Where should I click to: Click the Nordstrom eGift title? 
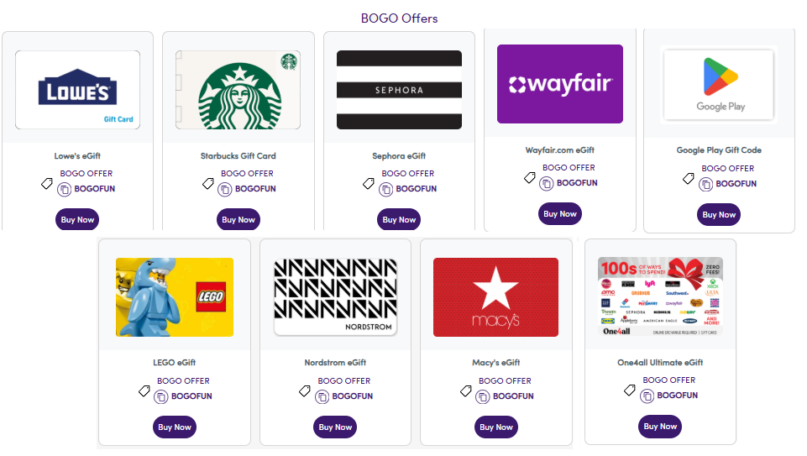[335, 363]
